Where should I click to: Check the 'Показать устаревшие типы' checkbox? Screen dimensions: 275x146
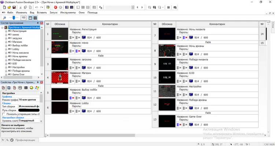click(x=3, y=114)
